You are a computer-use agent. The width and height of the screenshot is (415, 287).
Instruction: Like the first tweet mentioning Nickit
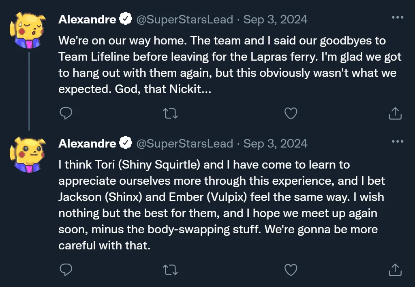[291, 114]
